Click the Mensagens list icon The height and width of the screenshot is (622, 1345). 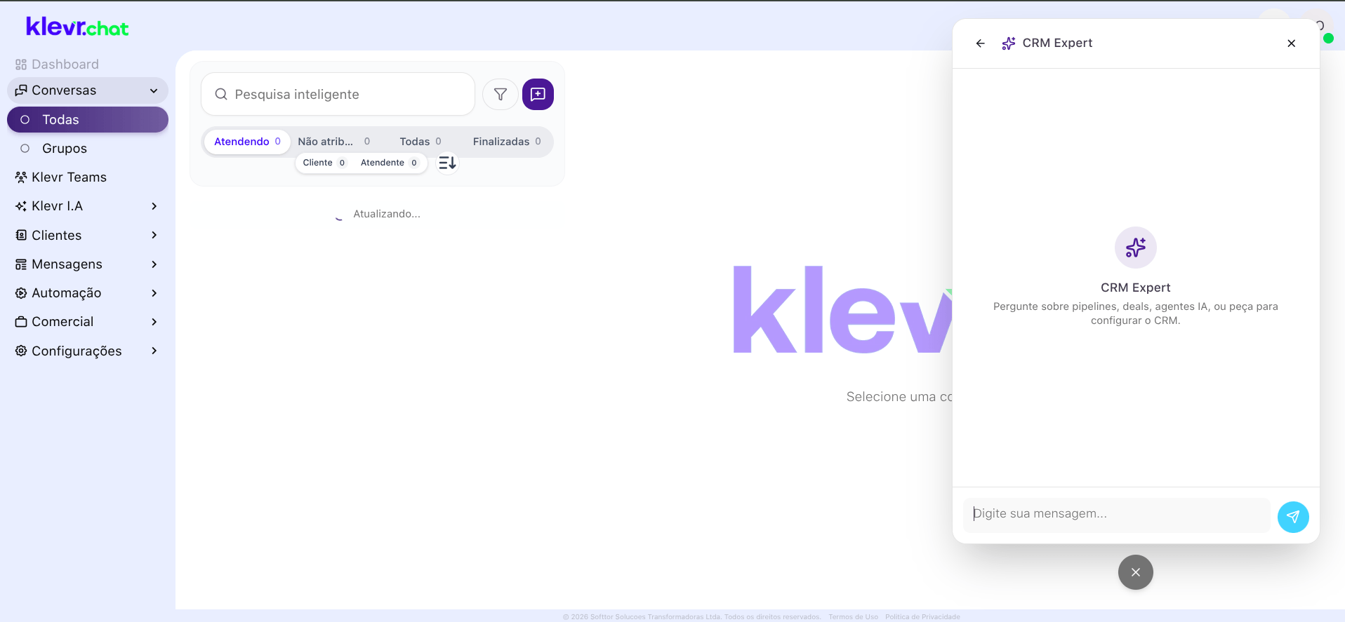pos(21,264)
